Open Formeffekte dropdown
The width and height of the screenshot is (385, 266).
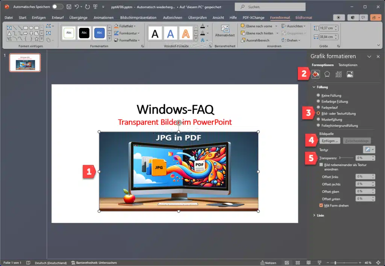click(127, 40)
